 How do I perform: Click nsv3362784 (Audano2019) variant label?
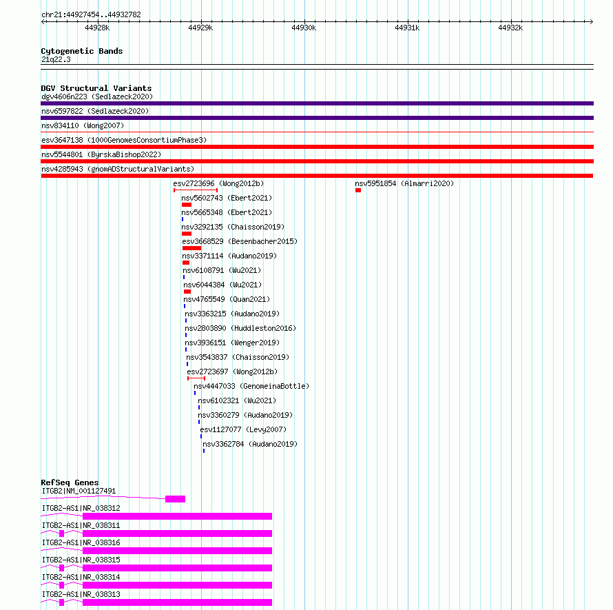(x=250, y=444)
